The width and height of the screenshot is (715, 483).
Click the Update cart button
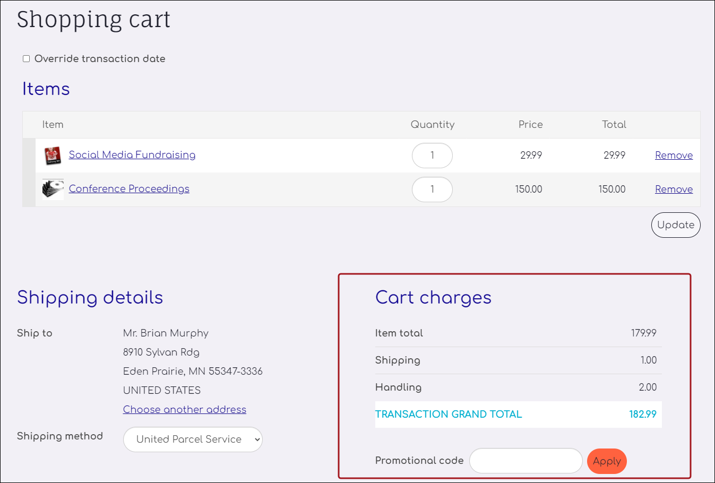676,225
